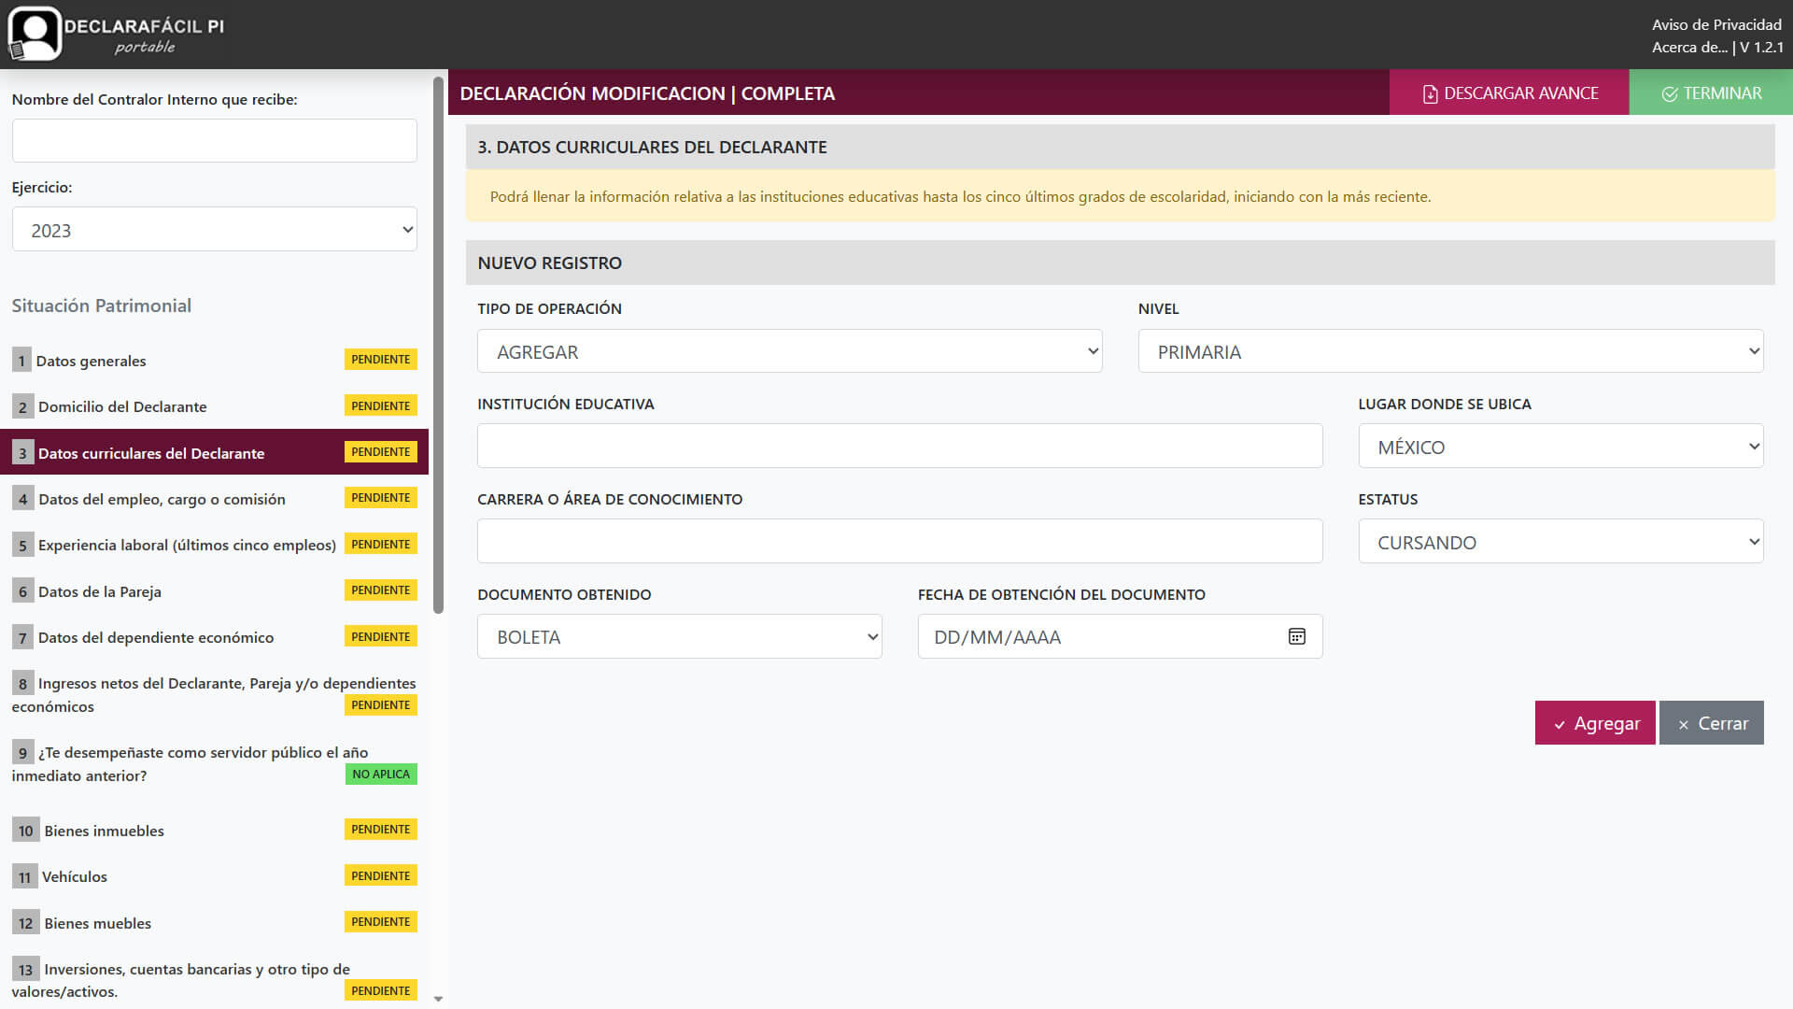The width and height of the screenshot is (1793, 1009).
Task: Focus the Contralor Interno name field
Action: pyautogui.click(x=214, y=140)
